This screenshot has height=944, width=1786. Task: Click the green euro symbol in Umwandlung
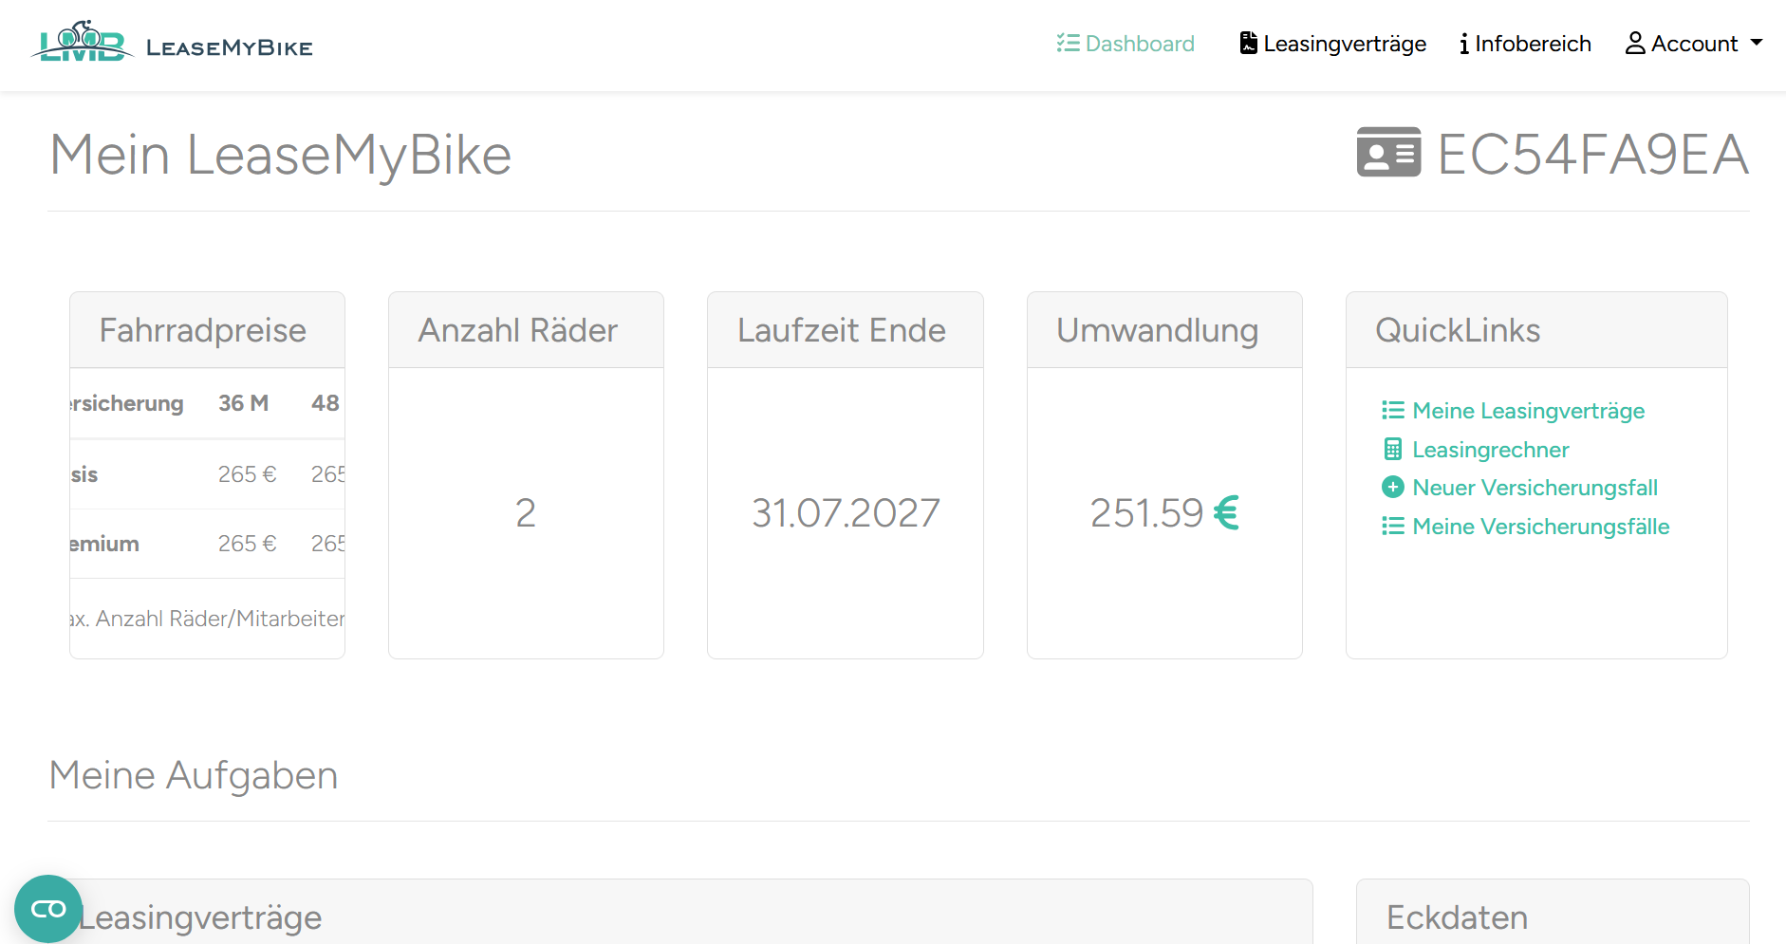[1226, 513]
